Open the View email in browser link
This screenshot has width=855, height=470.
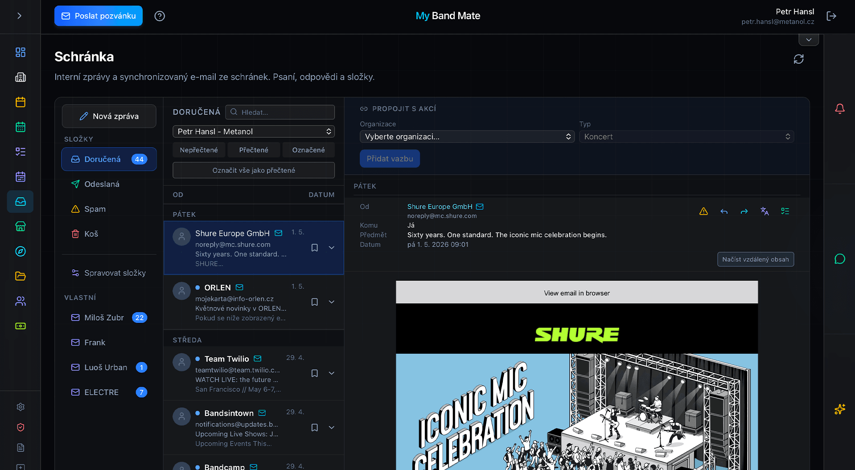click(577, 293)
